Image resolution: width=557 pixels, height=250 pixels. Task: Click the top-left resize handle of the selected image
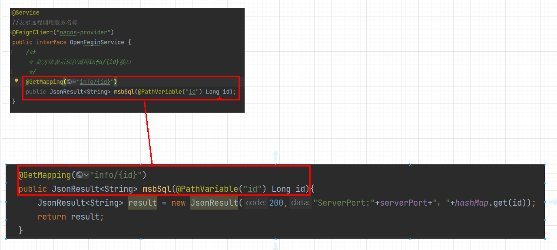(6, 165)
